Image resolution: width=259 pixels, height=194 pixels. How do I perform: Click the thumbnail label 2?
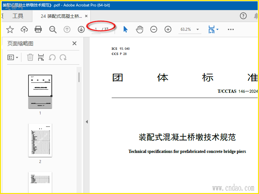click(x=40, y=161)
